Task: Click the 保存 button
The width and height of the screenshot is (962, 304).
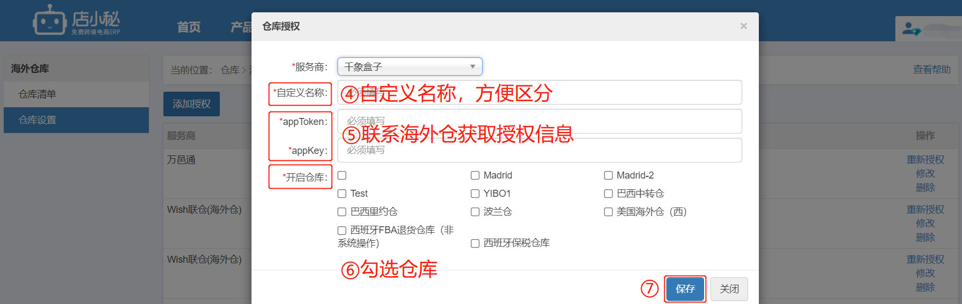Action: tap(685, 289)
